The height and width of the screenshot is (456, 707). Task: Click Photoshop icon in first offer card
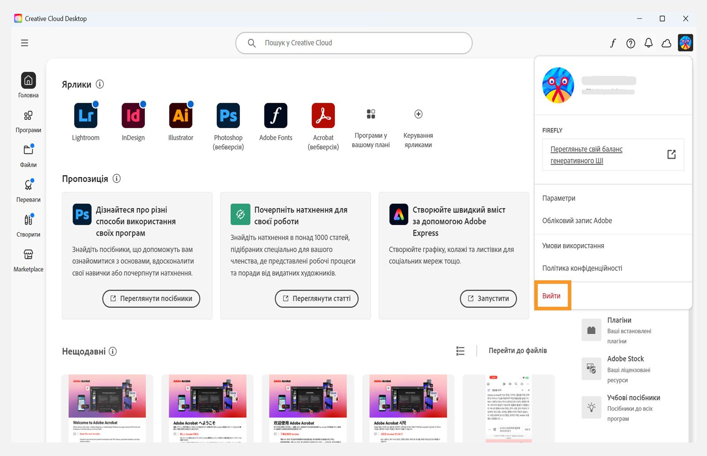(82, 215)
